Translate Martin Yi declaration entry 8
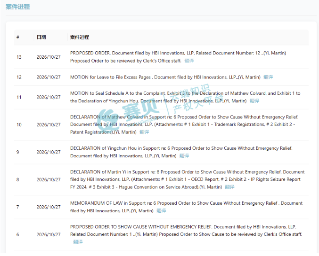Screen dimensions: 319x256 (x=229, y=187)
